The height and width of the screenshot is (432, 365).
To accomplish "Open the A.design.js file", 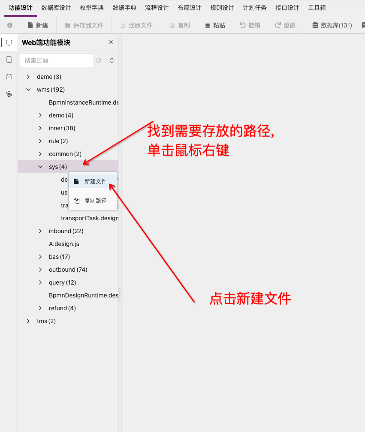I will [64, 244].
